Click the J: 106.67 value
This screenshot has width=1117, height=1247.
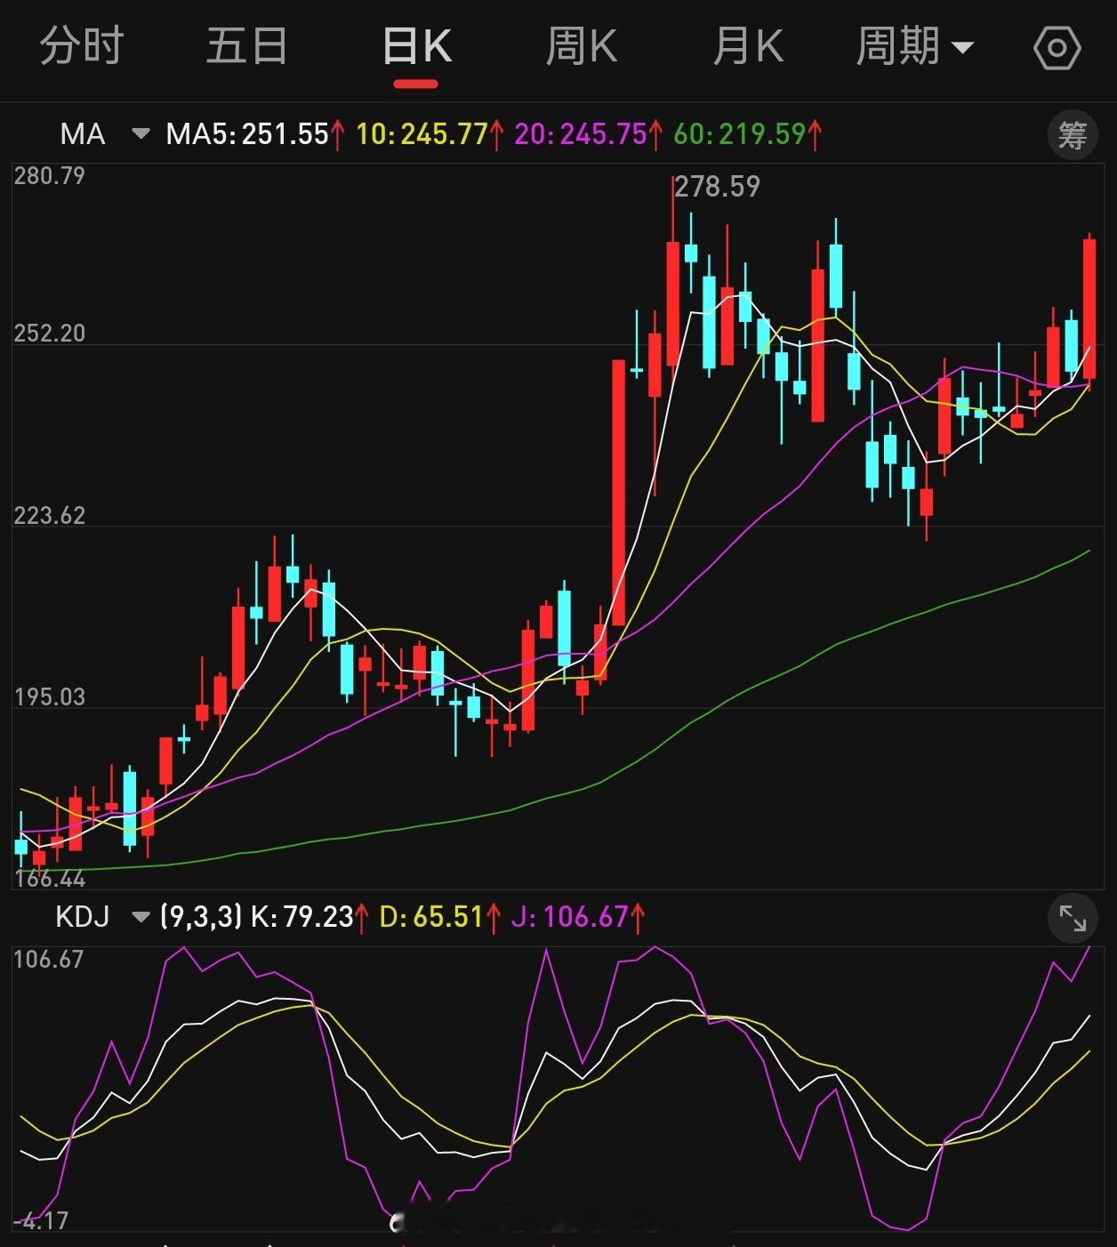pos(578,917)
